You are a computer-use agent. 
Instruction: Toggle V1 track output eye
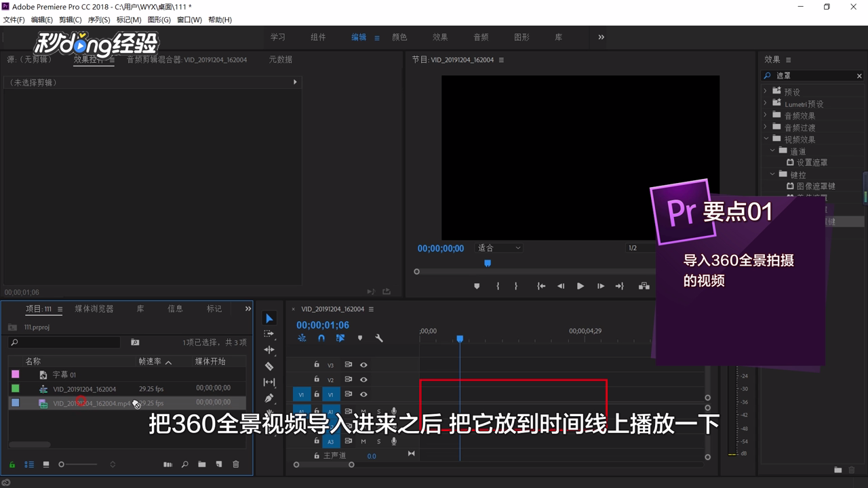(363, 394)
